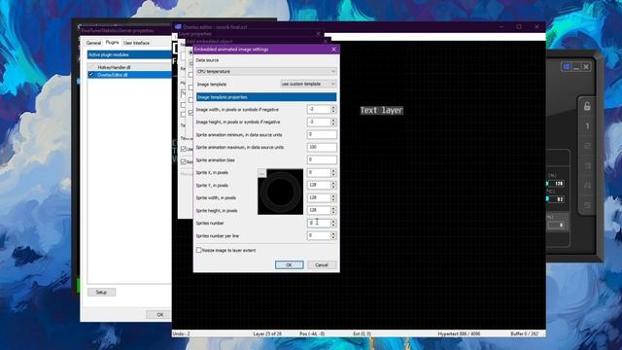Image resolution: width=622 pixels, height=350 pixels.
Task: Click the Sprite animation maximum field
Action: point(322,147)
